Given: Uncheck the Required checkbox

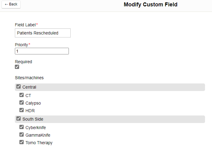Looking at the screenshot, I should 17,67.
